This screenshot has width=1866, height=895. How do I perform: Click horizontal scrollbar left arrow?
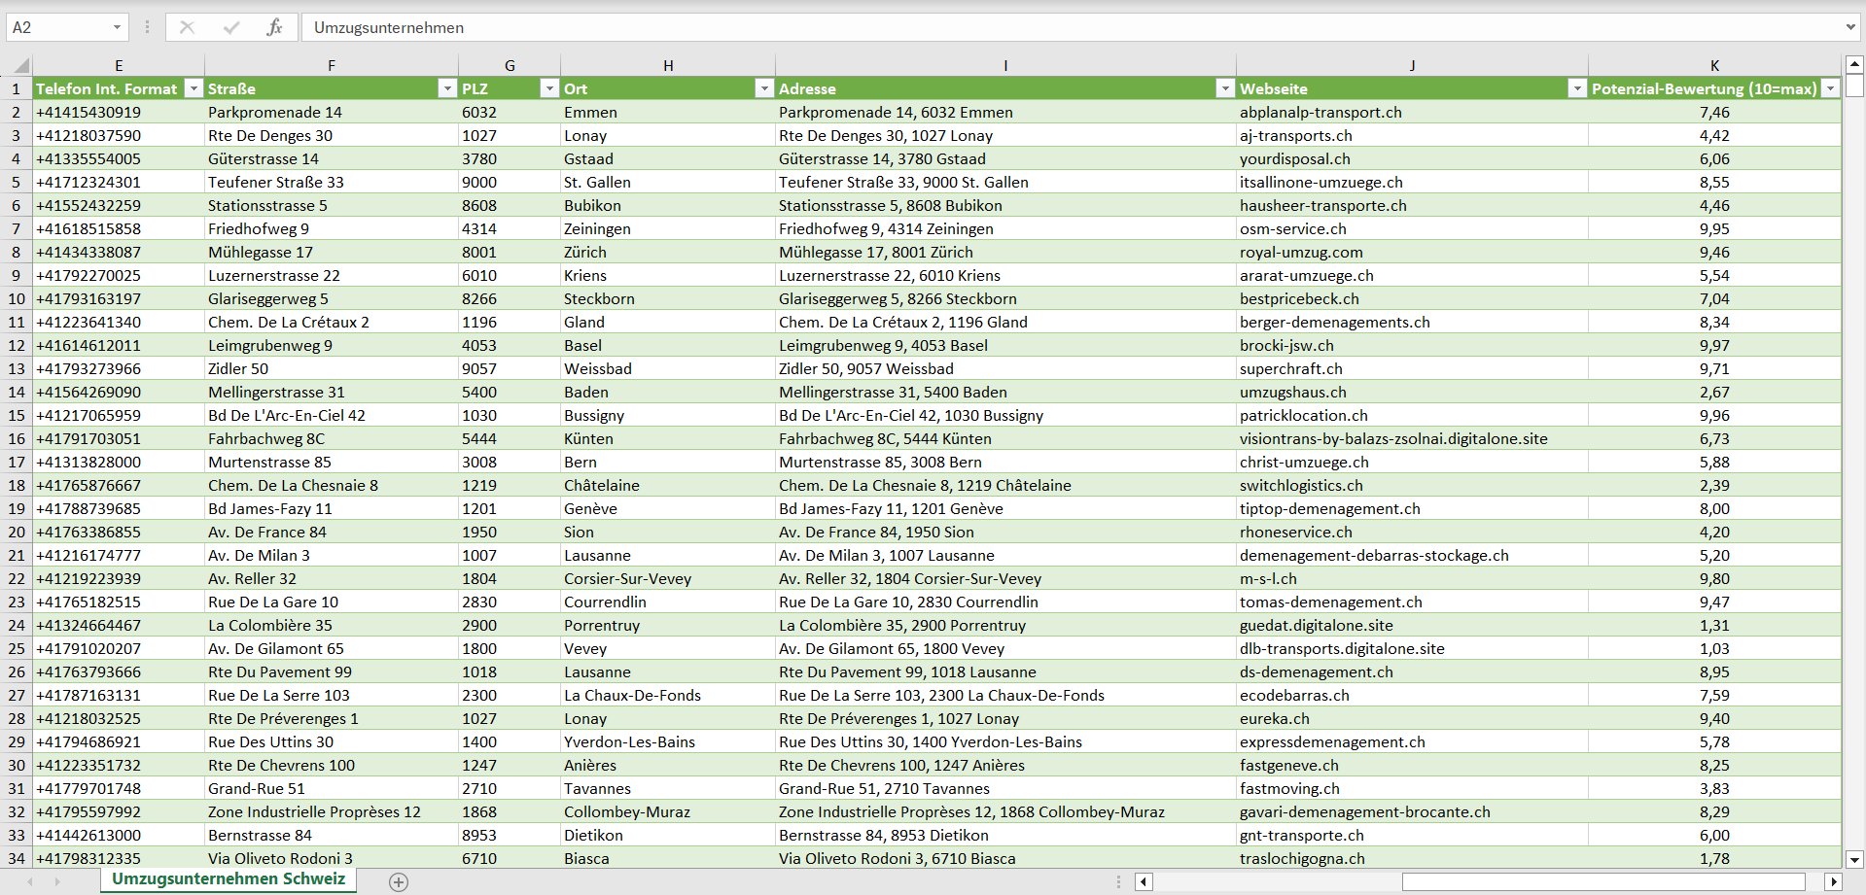pos(1144,882)
